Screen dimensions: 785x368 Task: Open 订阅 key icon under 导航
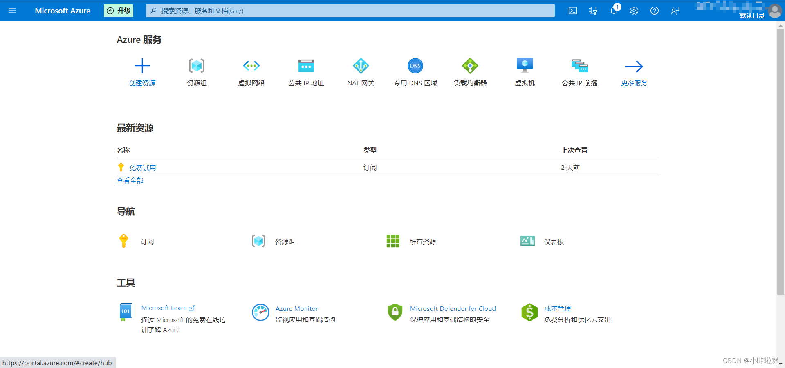123,241
